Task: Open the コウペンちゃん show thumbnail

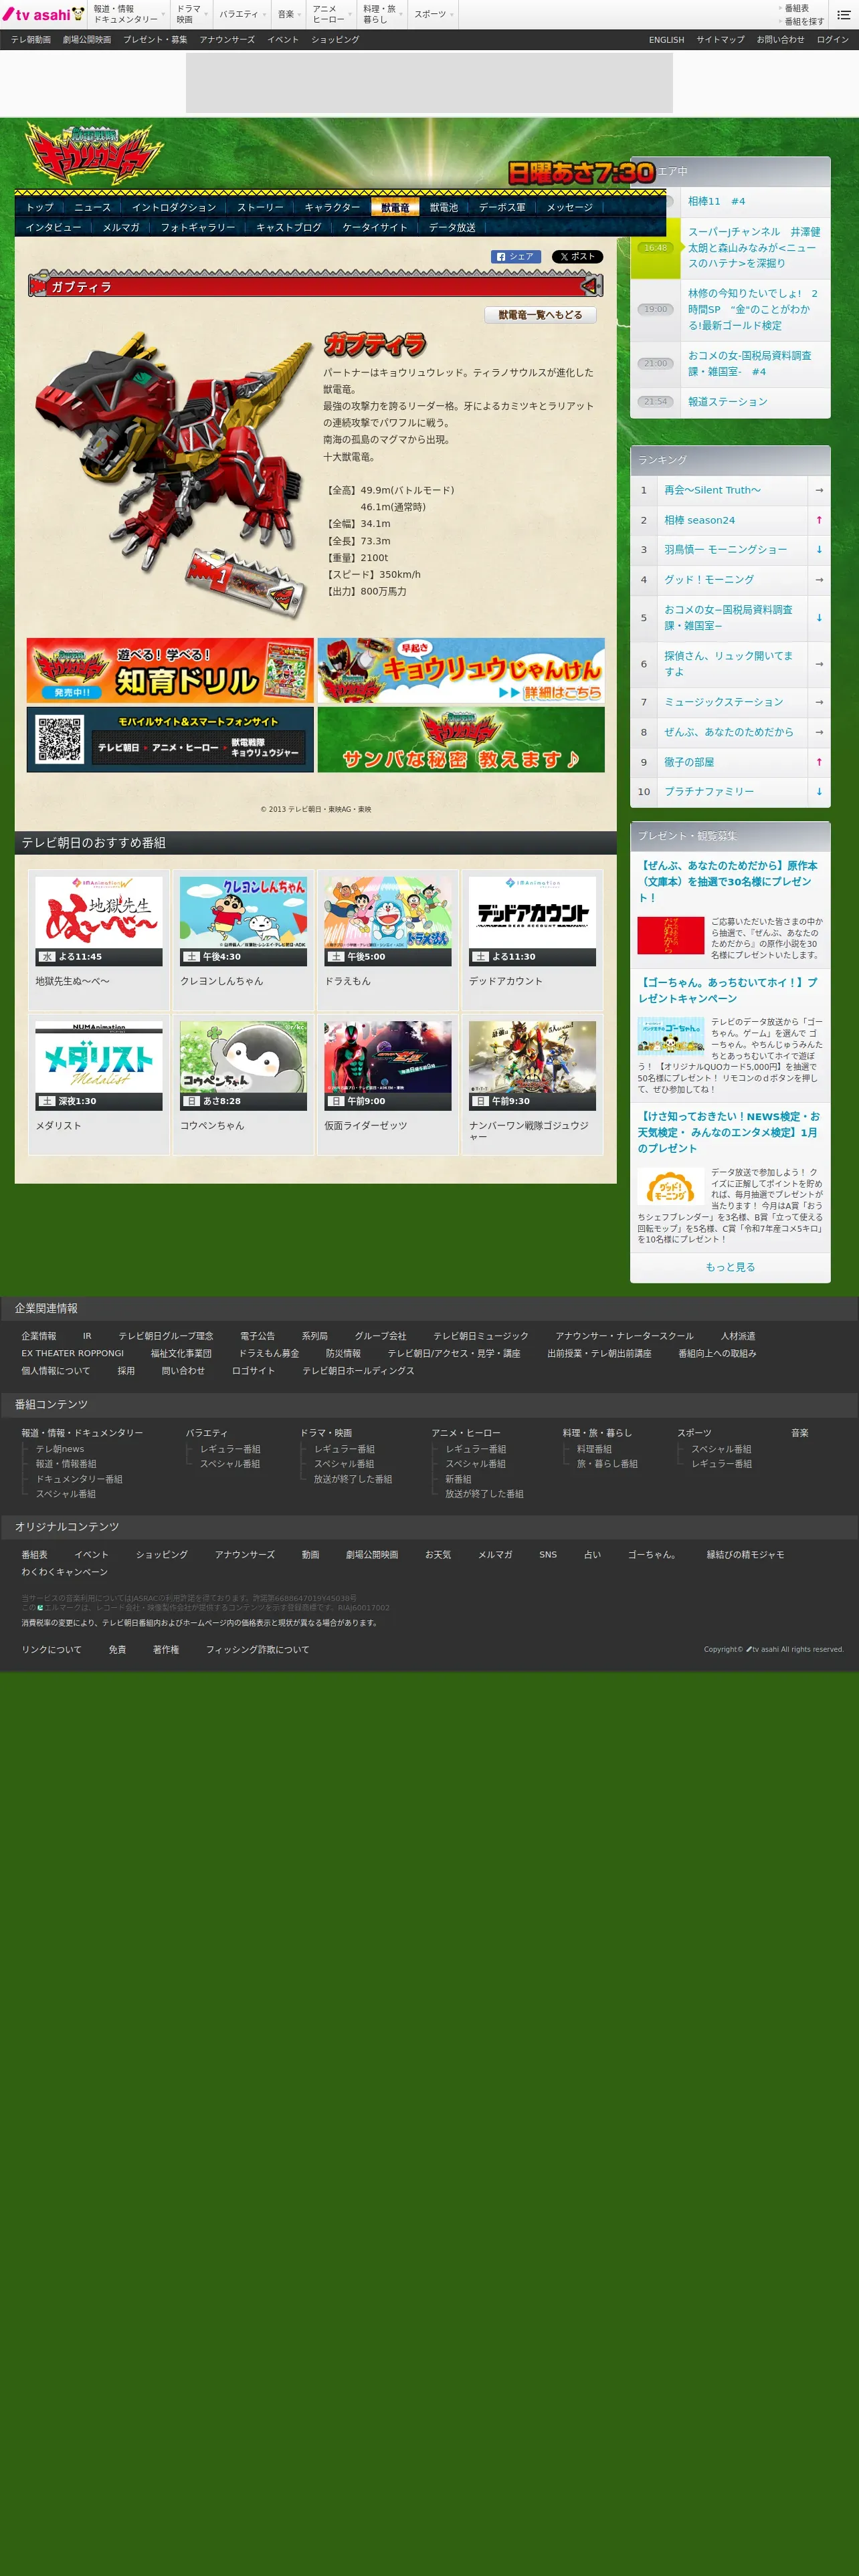Action: (x=243, y=1065)
